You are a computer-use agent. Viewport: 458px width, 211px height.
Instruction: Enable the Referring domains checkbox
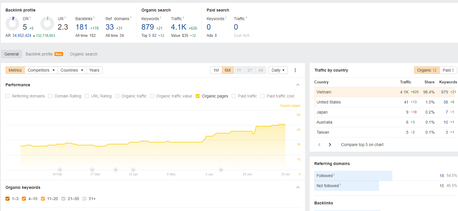8,96
